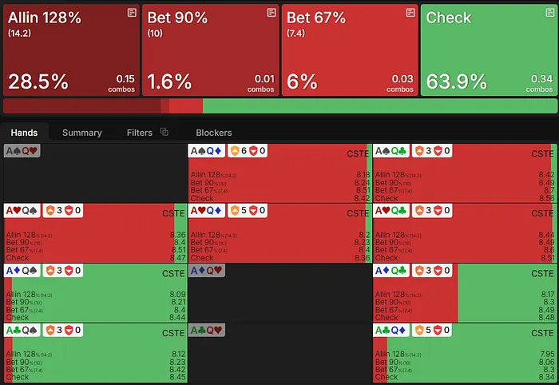Click the green segment of the strategy bar
The width and height of the screenshot is (559, 385).
(379, 106)
